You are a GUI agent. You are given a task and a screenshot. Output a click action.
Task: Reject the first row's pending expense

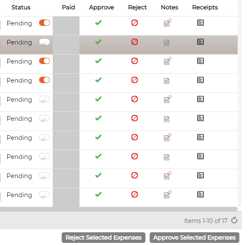click(x=134, y=23)
